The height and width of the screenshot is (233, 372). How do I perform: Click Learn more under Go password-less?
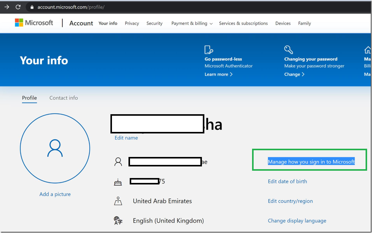[218, 74]
